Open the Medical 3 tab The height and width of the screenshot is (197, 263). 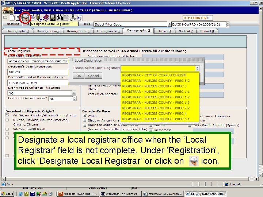[207, 31]
